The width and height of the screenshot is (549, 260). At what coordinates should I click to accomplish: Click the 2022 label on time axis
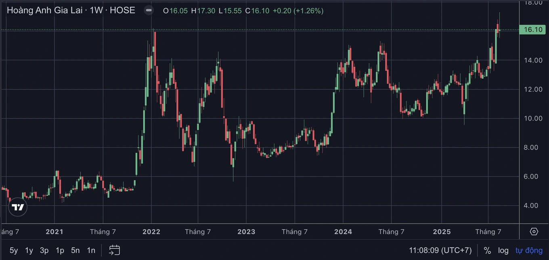pyautogui.click(x=151, y=232)
